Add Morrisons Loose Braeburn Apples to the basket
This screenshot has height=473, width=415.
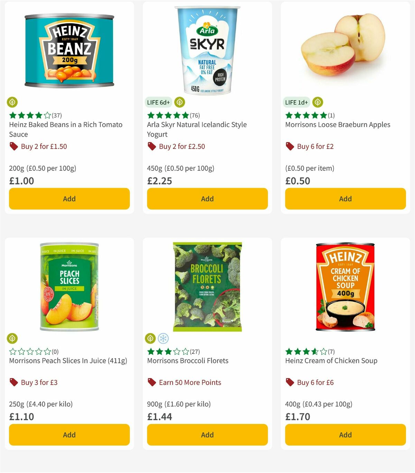[345, 199]
